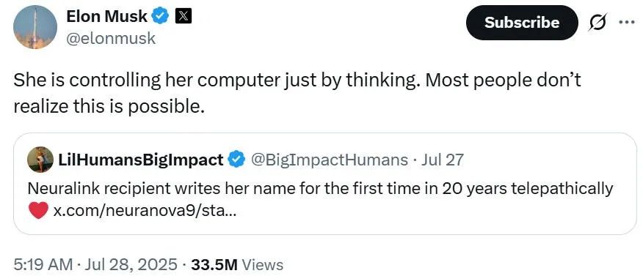The height and width of the screenshot is (276, 643).
Task: Click the quoted account's verified badge
Action: coord(236,160)
